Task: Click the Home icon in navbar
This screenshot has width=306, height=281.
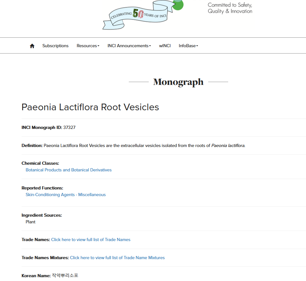Action: pos(32,46)
